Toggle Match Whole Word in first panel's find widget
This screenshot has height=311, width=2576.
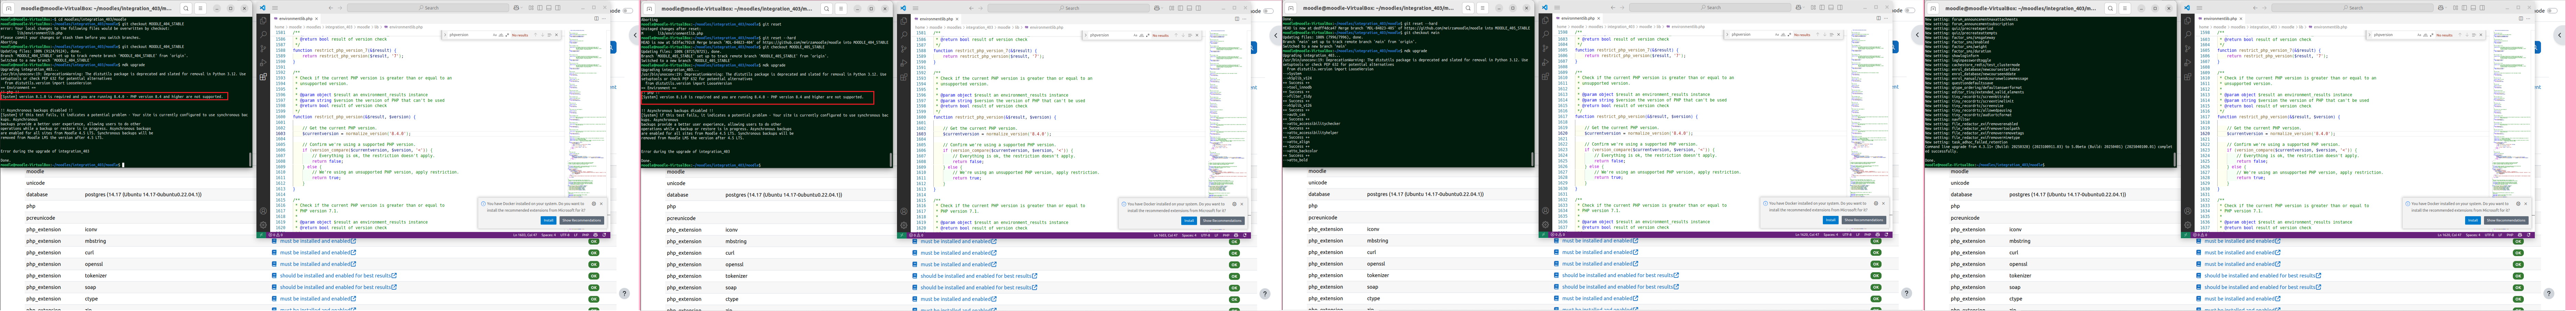tap(501, 35)
